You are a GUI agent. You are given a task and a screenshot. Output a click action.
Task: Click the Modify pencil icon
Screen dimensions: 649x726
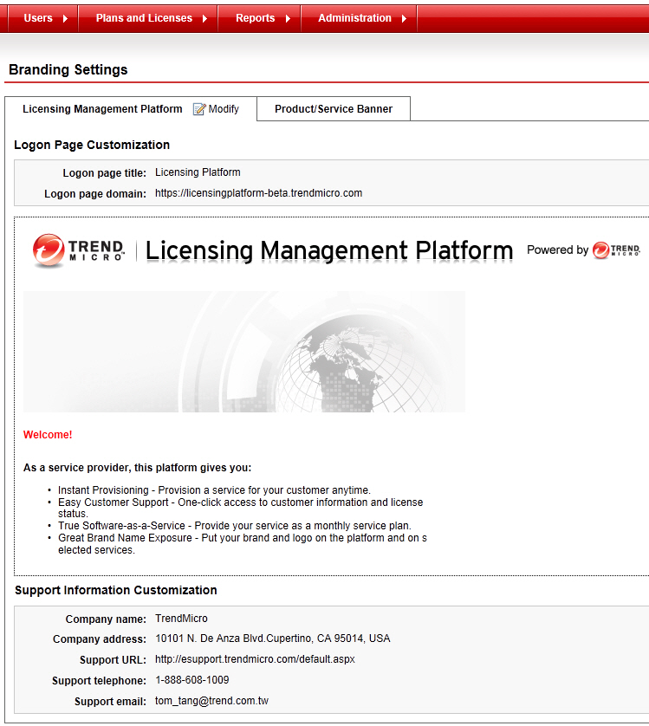click(x=199, y=109)
